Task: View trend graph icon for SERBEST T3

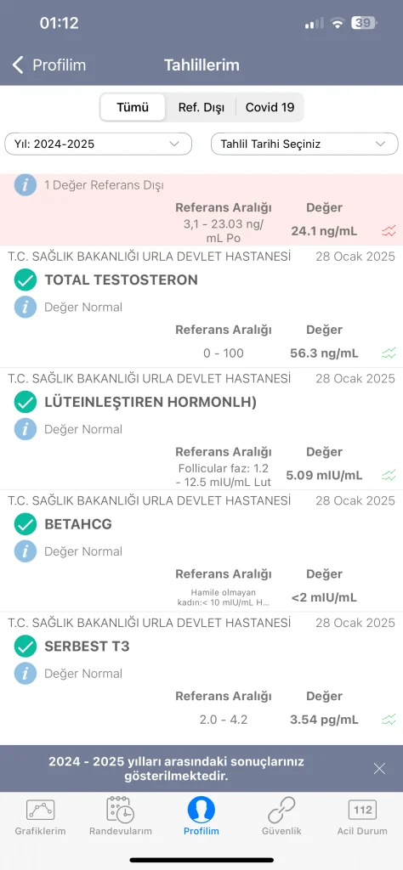Action: pyautogui.click(x=389, y=720)
